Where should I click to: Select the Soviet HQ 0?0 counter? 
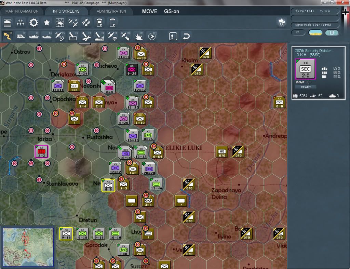(222, 151)
